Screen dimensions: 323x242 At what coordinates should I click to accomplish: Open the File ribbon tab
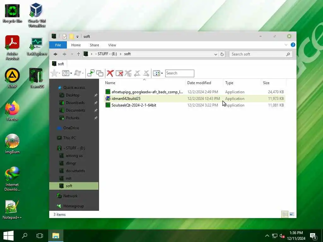click(x=58, y=45)
